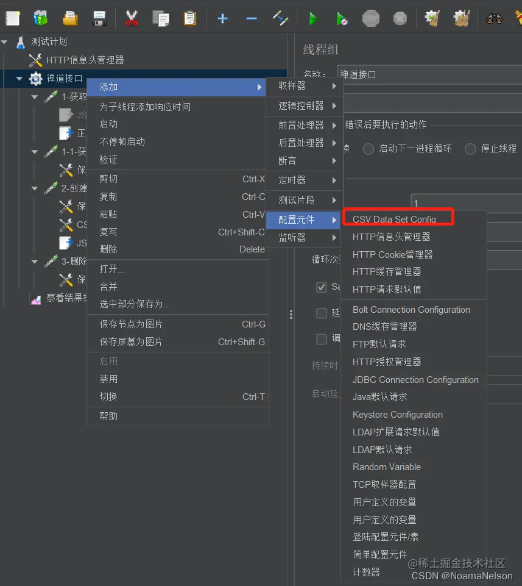Click the Copy icon in the toolbar
Image resolution: width=522 pixels, height=586 pixels.
click(161, 18)
